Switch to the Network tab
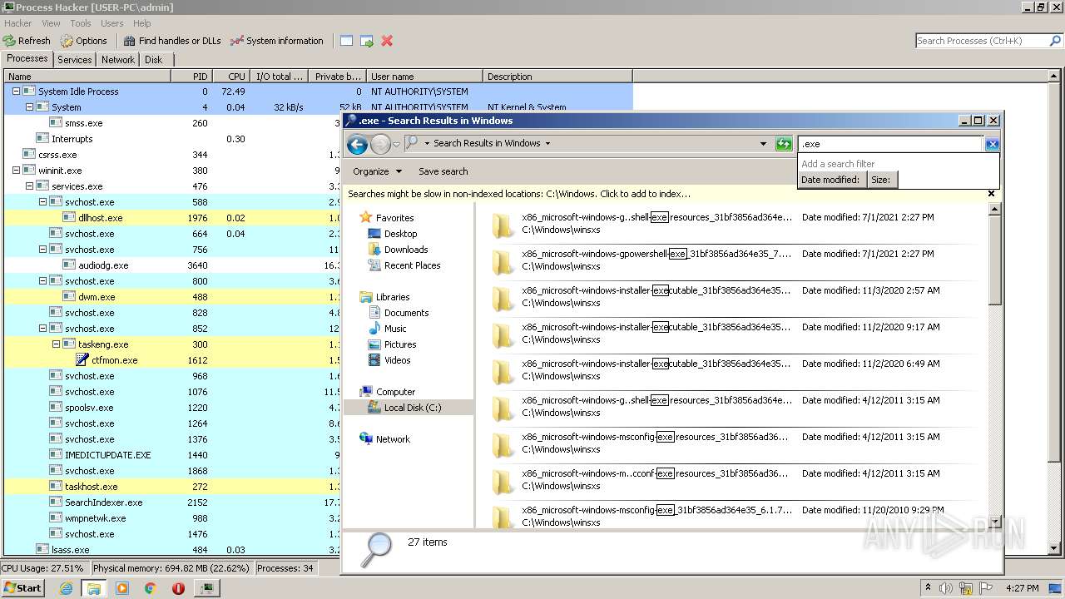 118,60
